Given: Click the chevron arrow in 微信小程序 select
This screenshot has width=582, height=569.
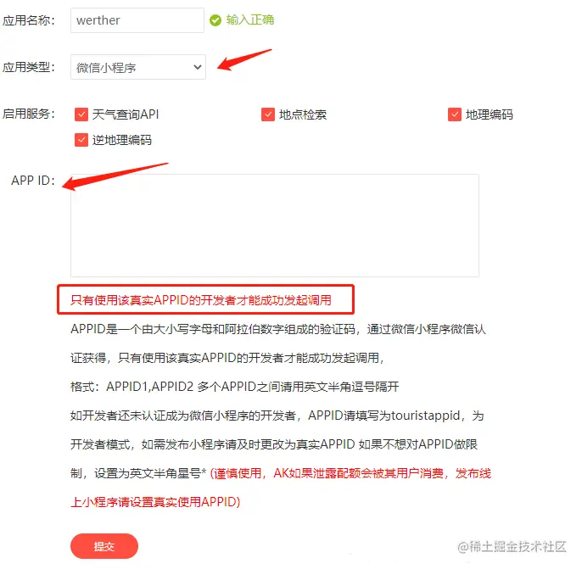Looking at the screenshot, I should (x=198, y=67).
